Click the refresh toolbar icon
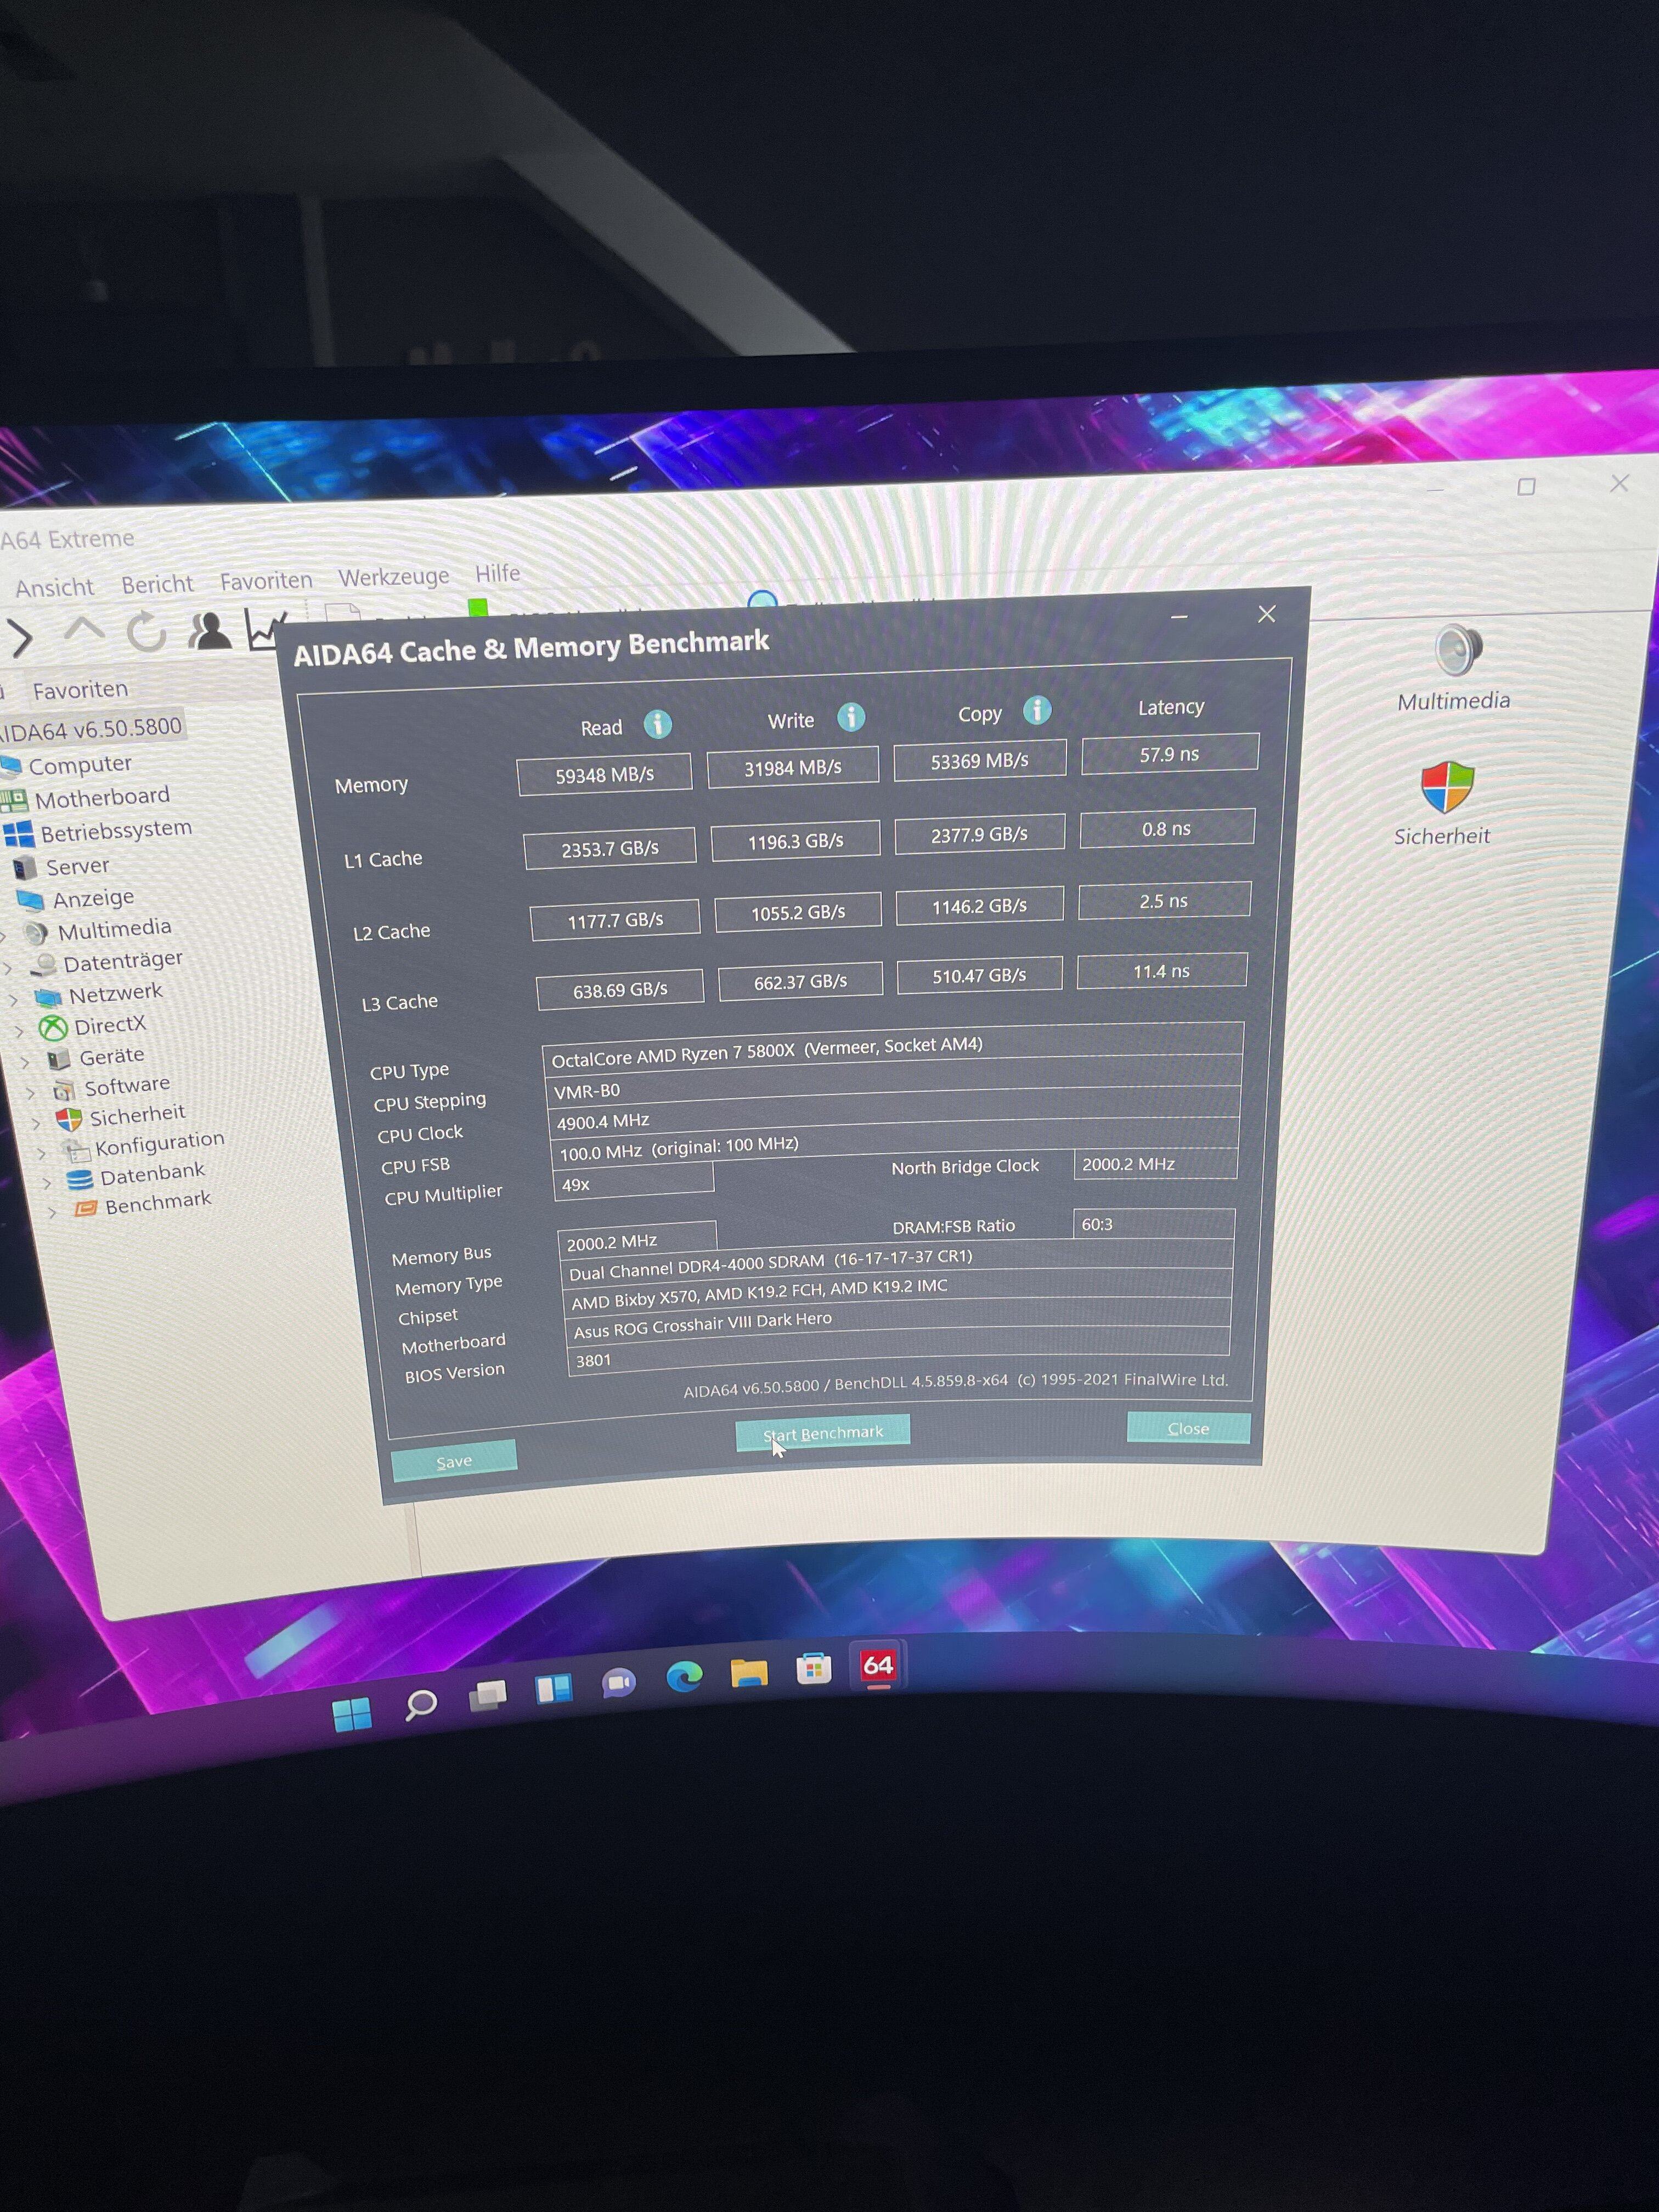This screenshot has height=2212, width=1659. [x=146, y=632]
